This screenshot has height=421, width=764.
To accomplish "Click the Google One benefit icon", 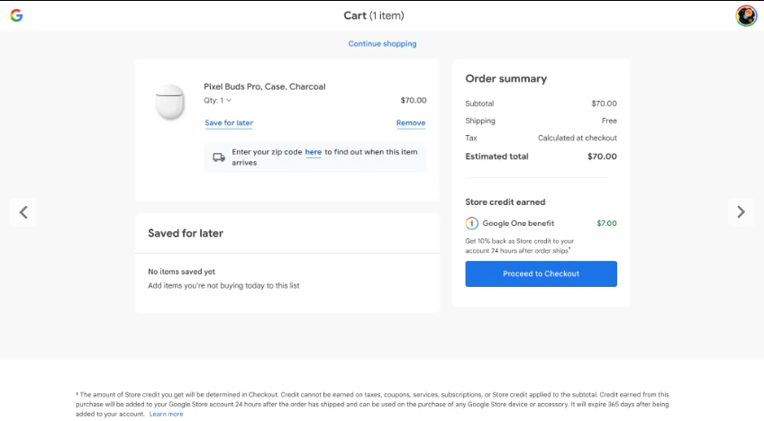I will pos(471,223).
